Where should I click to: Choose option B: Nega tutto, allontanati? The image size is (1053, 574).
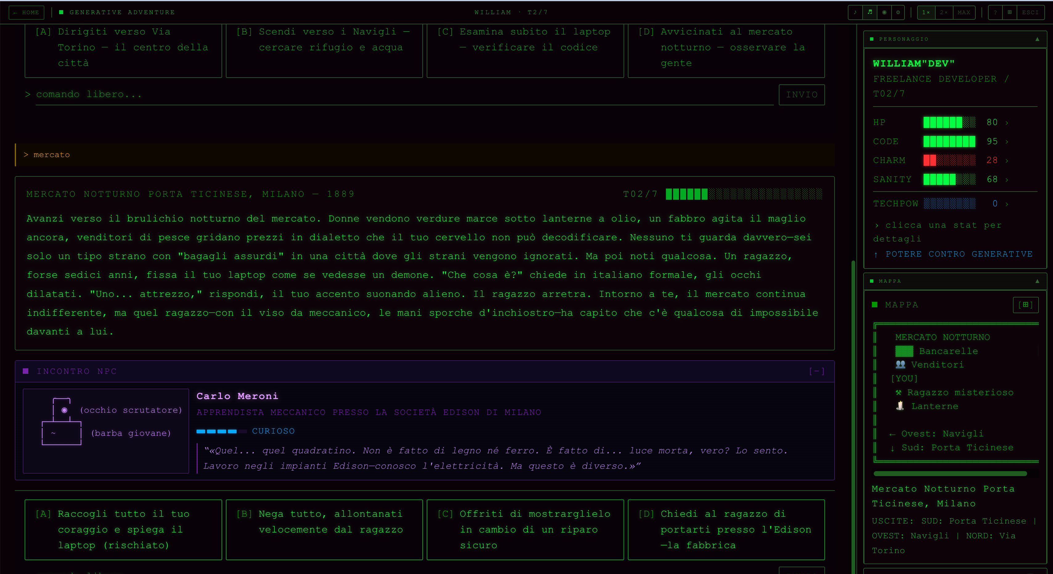[x=324, y=529]
